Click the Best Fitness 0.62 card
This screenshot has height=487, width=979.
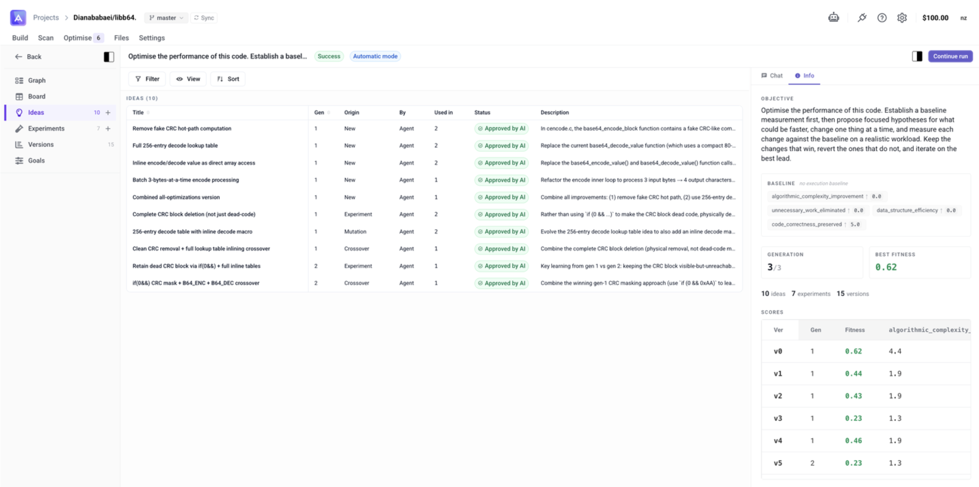pos(920,262)
